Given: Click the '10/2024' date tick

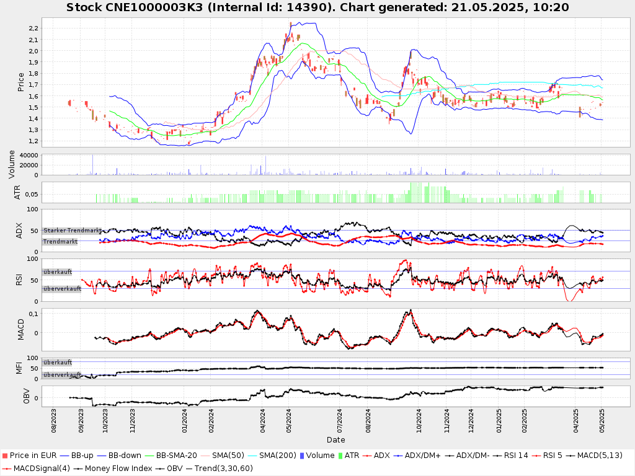Looking at the screenshot, I should click(x=419, y=421).
